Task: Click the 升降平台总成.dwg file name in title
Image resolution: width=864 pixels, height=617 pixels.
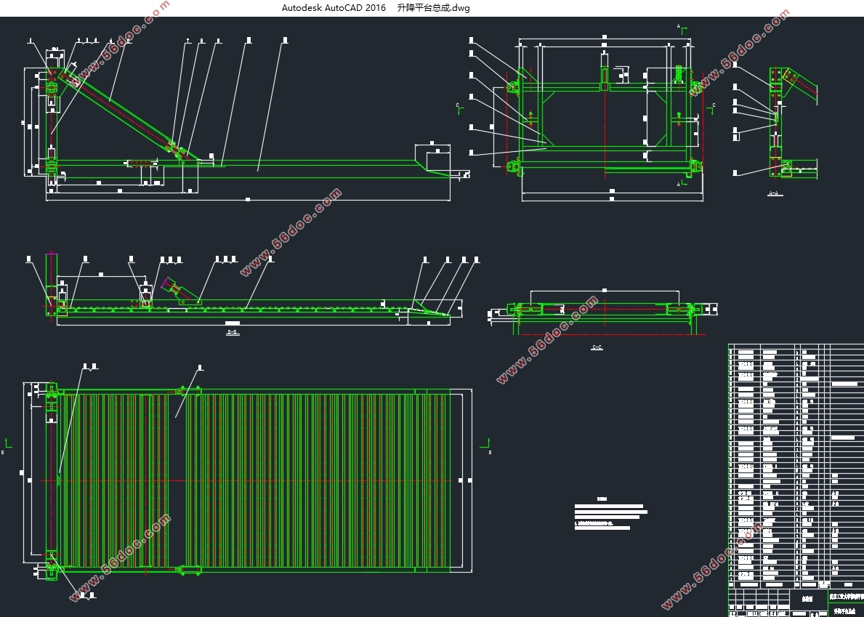Action: pos(434,8)
